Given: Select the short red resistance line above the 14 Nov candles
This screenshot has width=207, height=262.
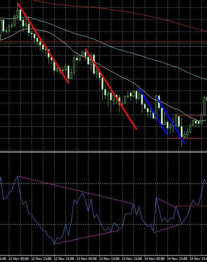Looking at the screenshot, I should 190,115.
